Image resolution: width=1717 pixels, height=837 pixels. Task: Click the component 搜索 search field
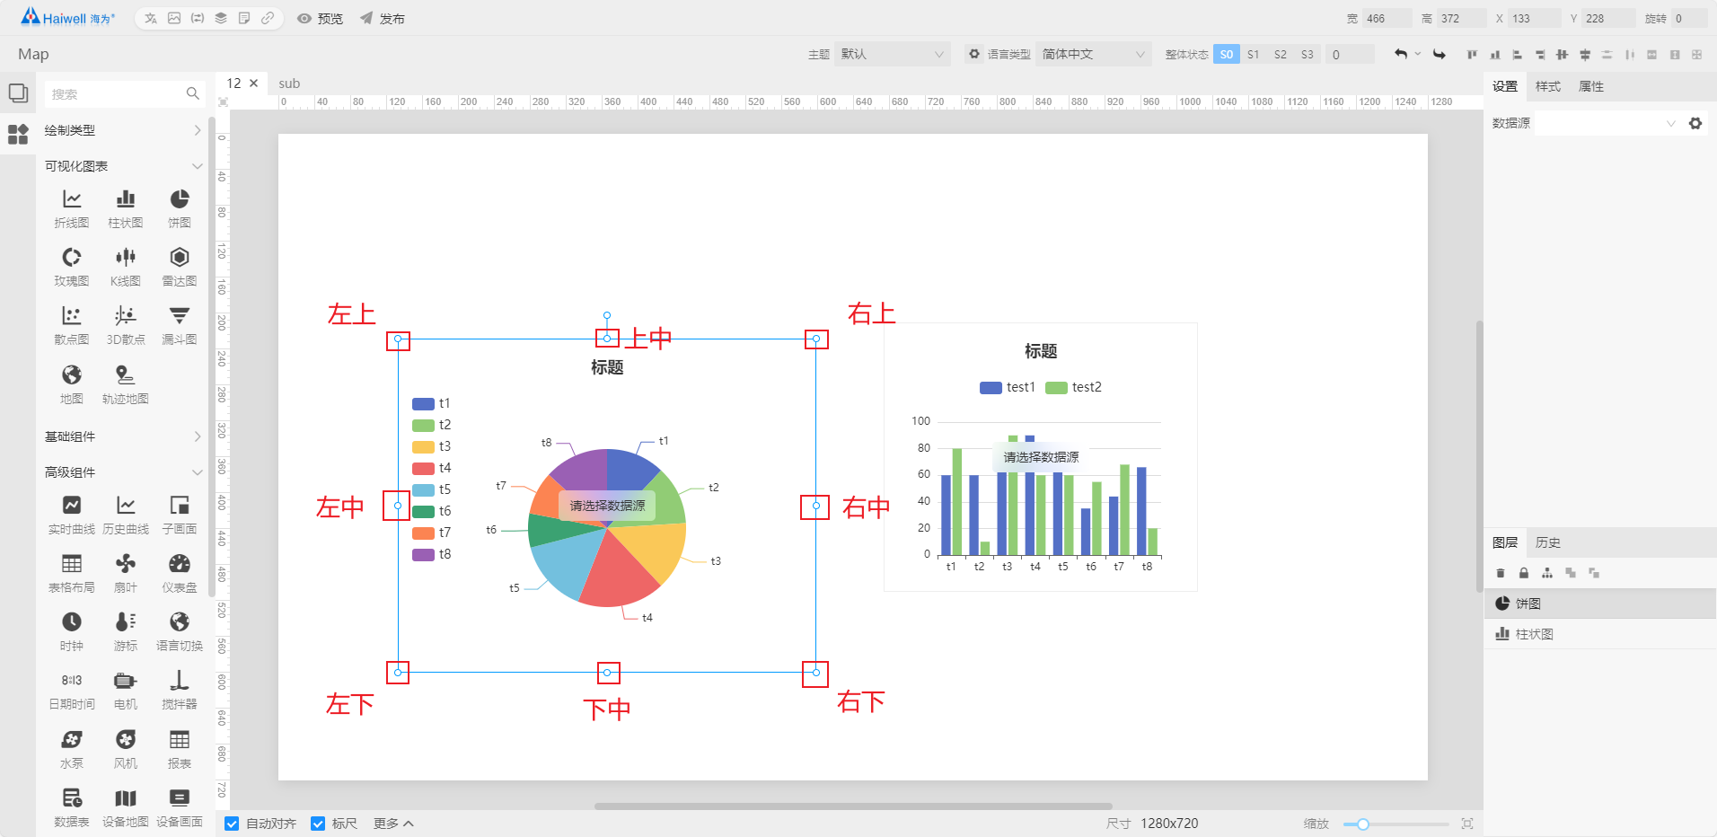click(x=125, y=94)
